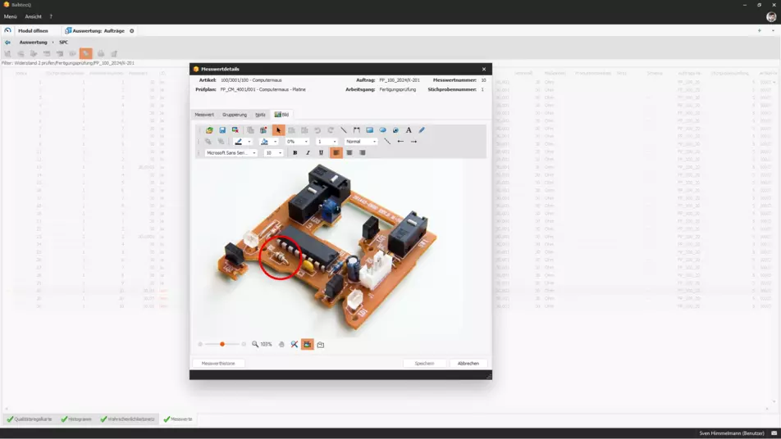Undo the last drawing action
The width and height of the screenshot is (781, 439).
[x=317, y=130]
